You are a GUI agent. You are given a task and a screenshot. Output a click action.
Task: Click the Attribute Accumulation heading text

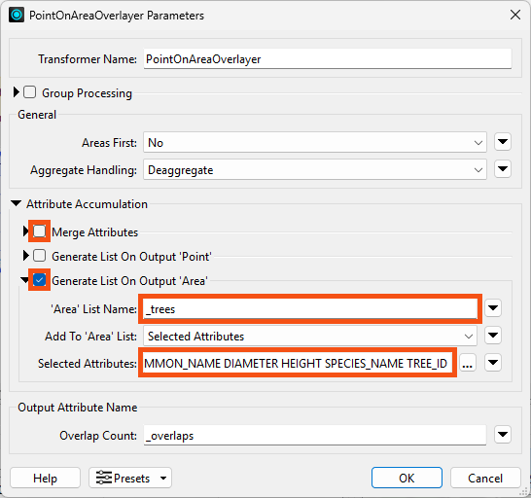(x=87, y=204)
